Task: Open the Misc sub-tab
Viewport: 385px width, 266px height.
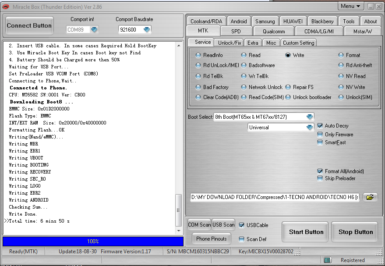Action: [x=271, y=43]
